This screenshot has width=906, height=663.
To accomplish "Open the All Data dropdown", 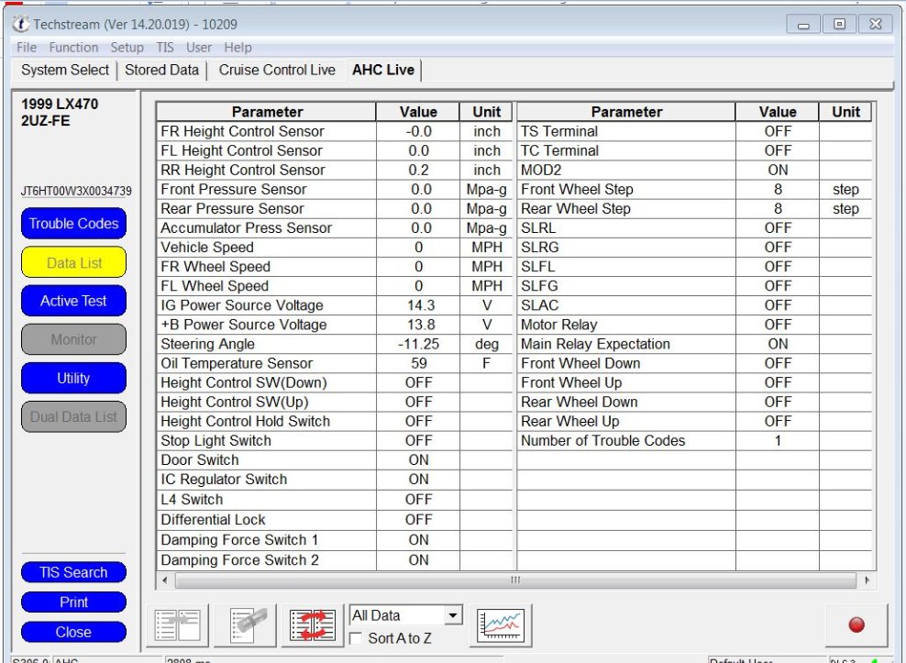I will 406,615.
